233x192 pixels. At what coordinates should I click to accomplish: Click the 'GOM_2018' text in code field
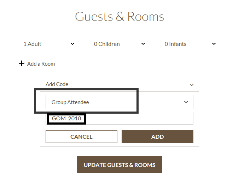pyautogui.click(x=66, y=119)
